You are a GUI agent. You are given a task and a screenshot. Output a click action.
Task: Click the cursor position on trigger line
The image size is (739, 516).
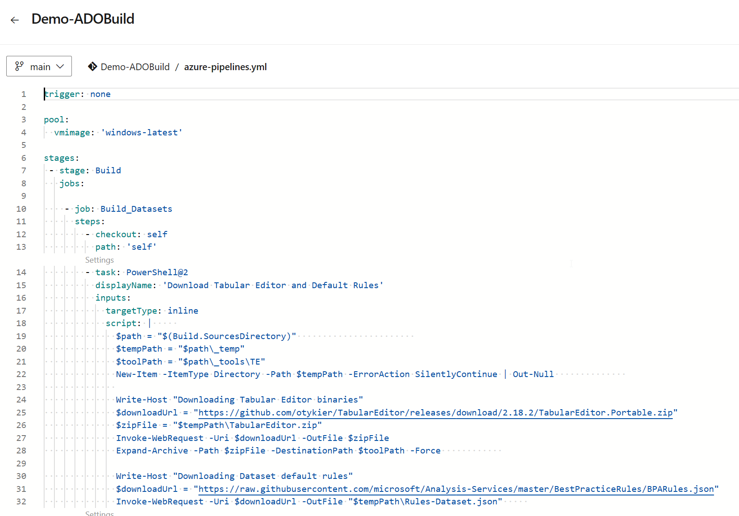click(x=44, y=94)
